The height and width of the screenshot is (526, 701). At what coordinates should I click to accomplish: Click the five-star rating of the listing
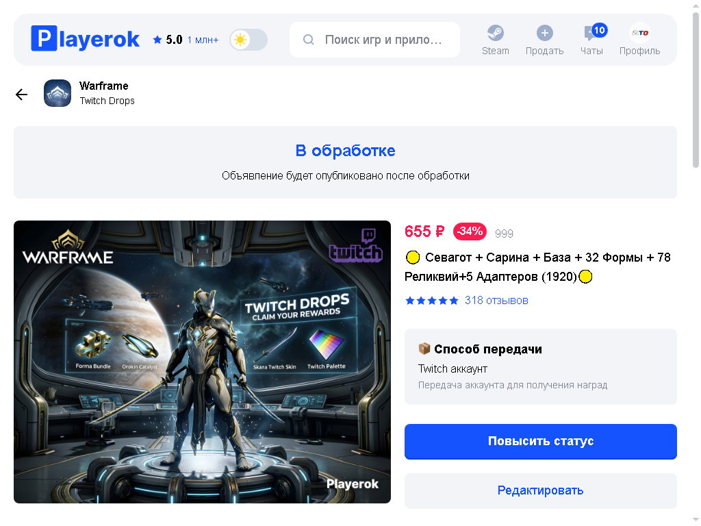pos(431,301)
